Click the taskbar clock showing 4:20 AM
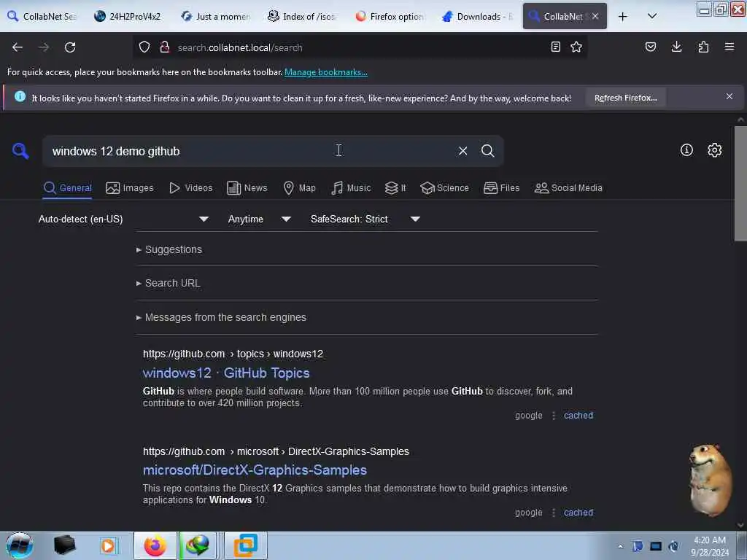Screen dimensions: 747x560 coord(710,546)
